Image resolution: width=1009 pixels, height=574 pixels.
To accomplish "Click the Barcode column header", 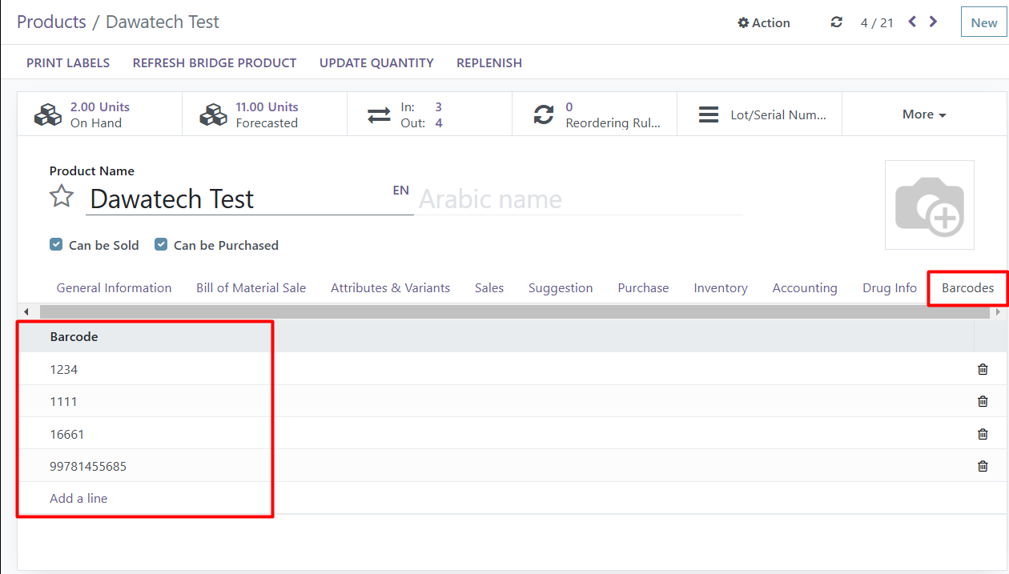I will [74, 337].
